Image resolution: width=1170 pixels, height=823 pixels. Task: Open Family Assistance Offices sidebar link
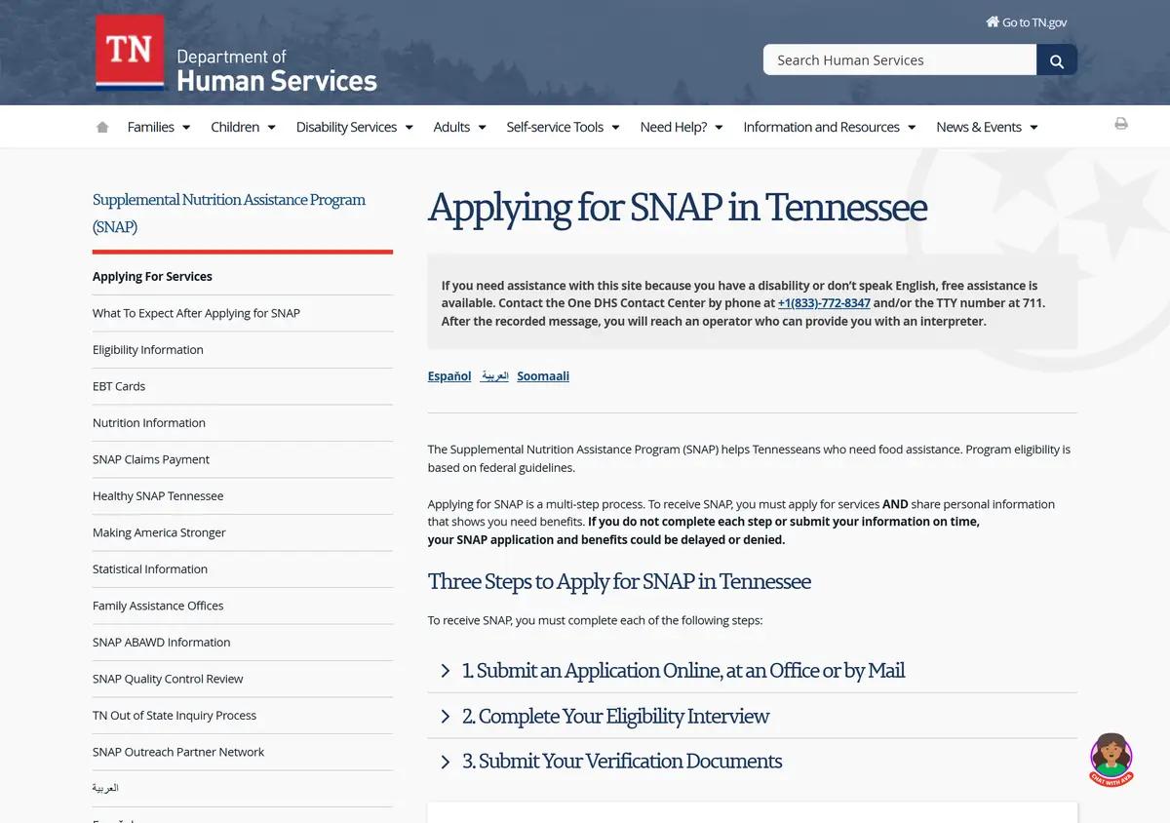[x=158, y=606]
